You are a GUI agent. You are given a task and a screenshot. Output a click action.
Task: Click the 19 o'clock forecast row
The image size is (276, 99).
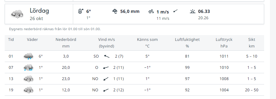point(134,90)
